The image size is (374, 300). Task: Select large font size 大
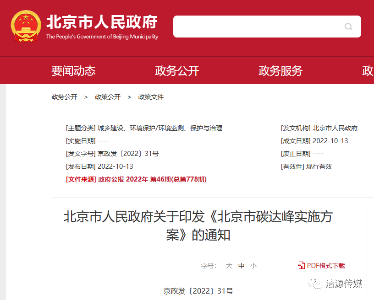click(x=229, y=265)
